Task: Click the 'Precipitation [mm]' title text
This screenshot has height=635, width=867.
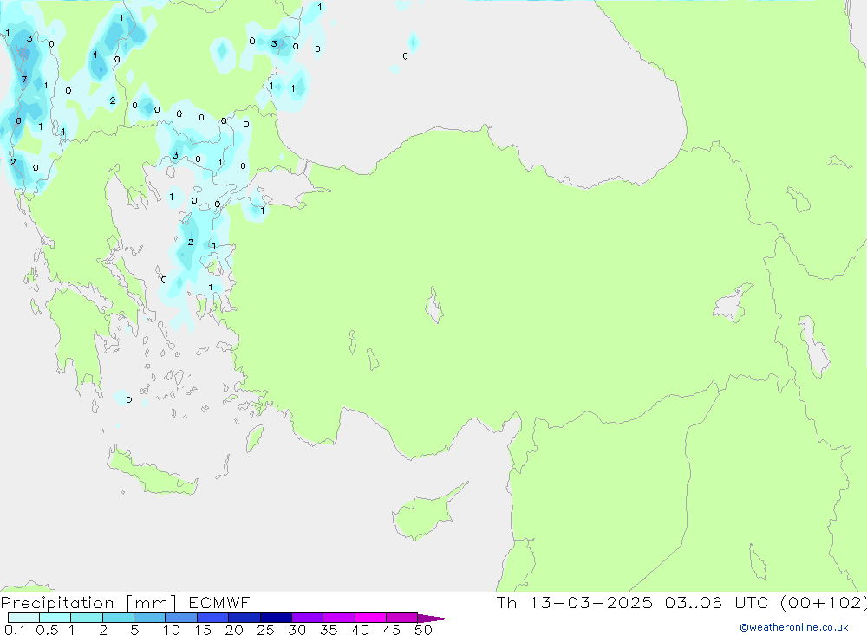Action: point(88,603)
